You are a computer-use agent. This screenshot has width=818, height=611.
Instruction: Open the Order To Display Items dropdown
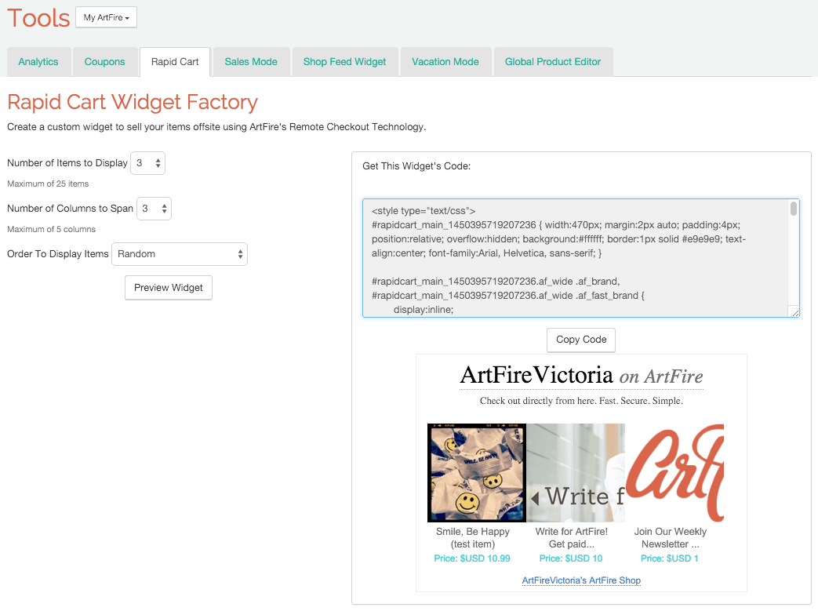(180, 254)
